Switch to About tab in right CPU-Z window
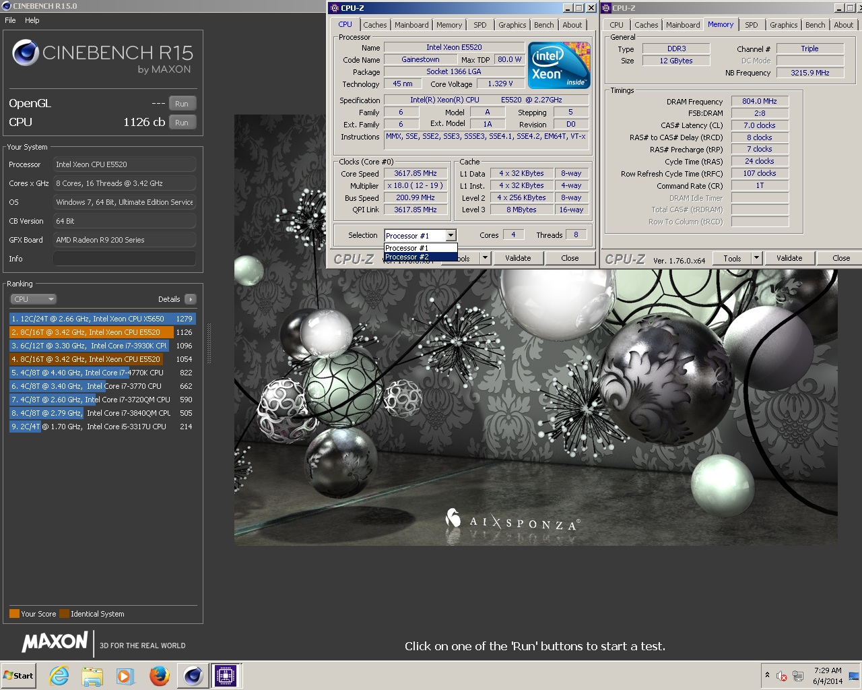Viewport: 862px width, 690px height. coord(844,25)
